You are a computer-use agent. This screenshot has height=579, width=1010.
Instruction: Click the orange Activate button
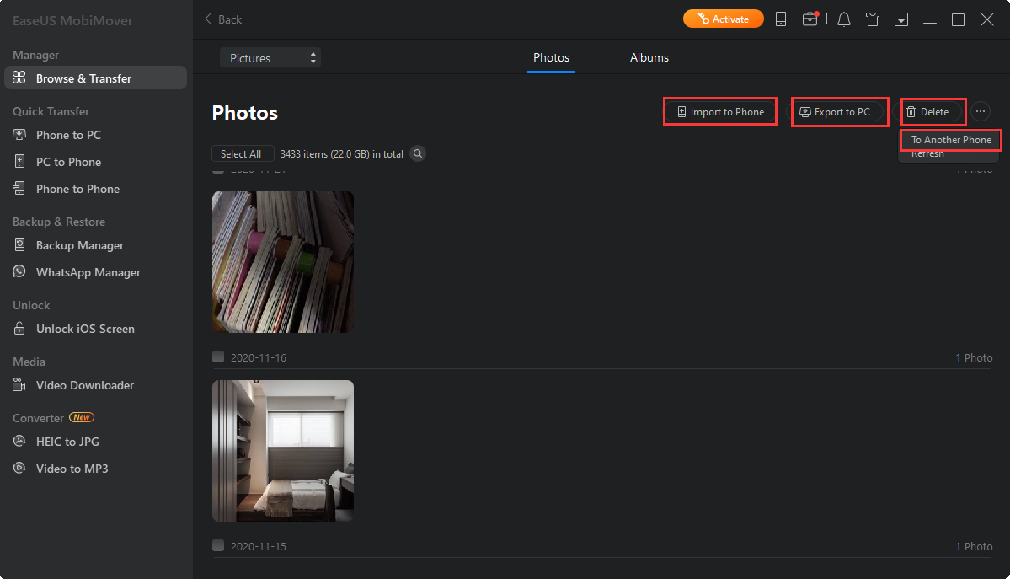point(723,19)
